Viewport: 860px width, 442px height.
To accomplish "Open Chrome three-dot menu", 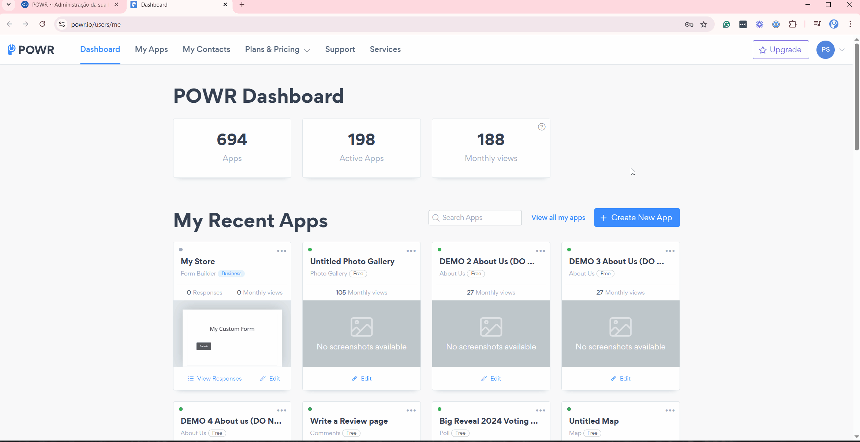I will click(850, 24).
